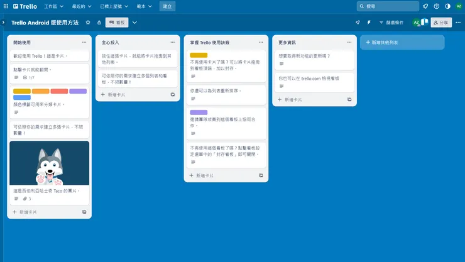Expand the sidebar with the chevron arrow
The height and width of the screenshot is (262, 465).
pos(3,22)
